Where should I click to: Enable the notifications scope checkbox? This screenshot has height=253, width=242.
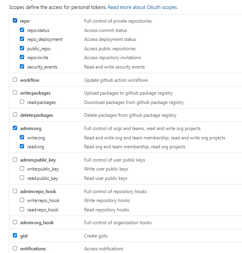(x=15, y=248)
